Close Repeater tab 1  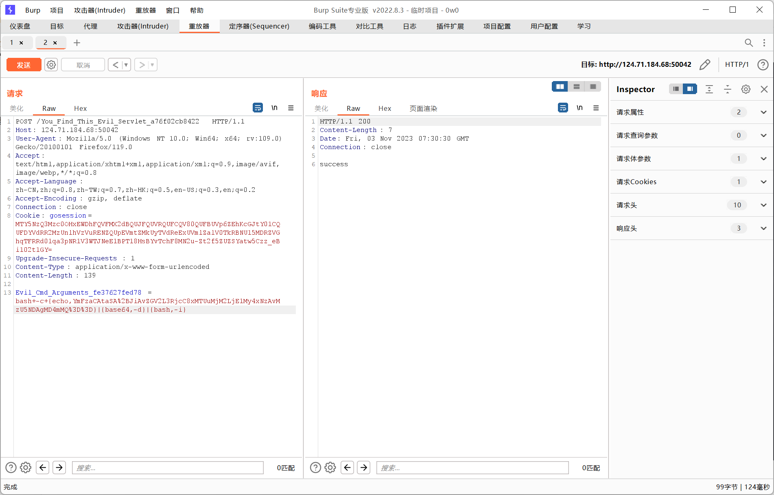pyautogui.click(x=21, y=43)
